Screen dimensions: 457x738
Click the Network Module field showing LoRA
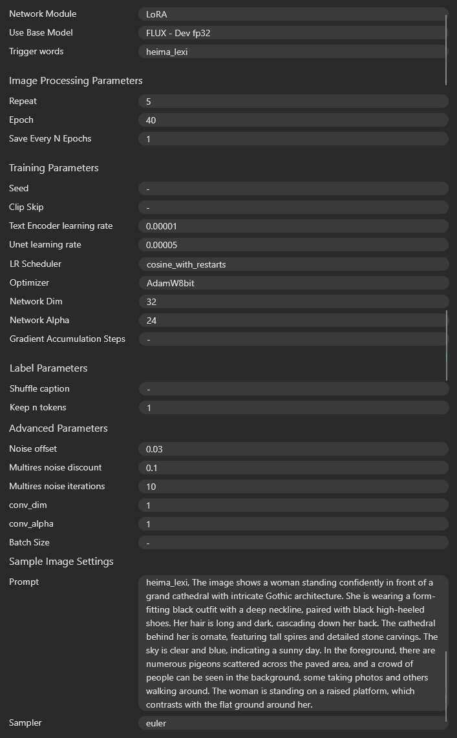coord(293,14)
